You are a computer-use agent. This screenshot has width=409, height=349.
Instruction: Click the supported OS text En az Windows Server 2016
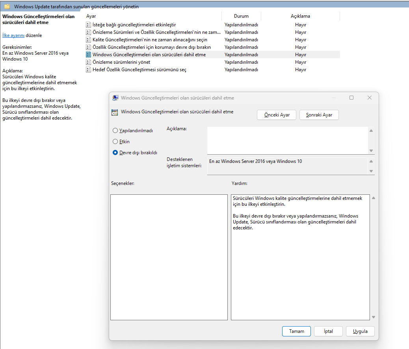coord(255,161)
